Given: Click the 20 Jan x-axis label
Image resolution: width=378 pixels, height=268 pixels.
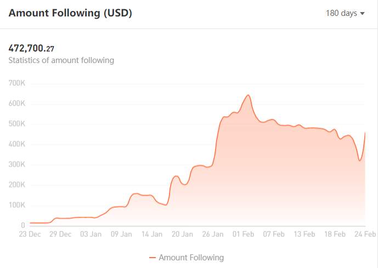Looking at the screenshot, I should tap(182, 234).
